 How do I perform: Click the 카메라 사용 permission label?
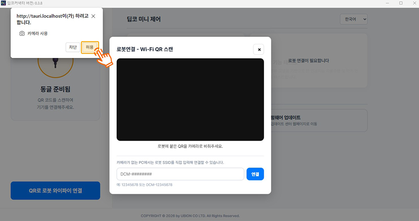[x=37, y=33]
